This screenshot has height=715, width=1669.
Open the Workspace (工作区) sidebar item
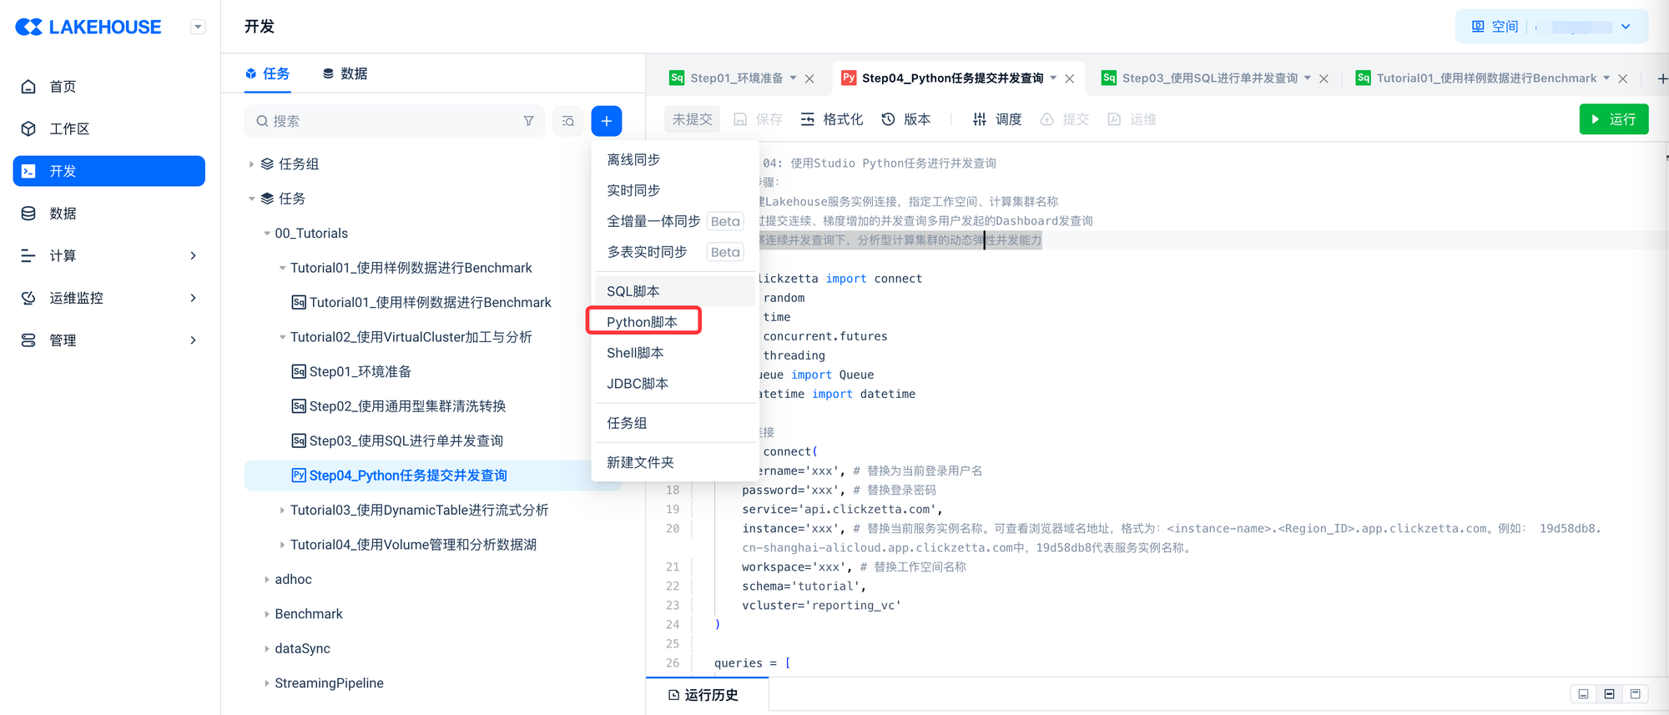tap(68, 128)
